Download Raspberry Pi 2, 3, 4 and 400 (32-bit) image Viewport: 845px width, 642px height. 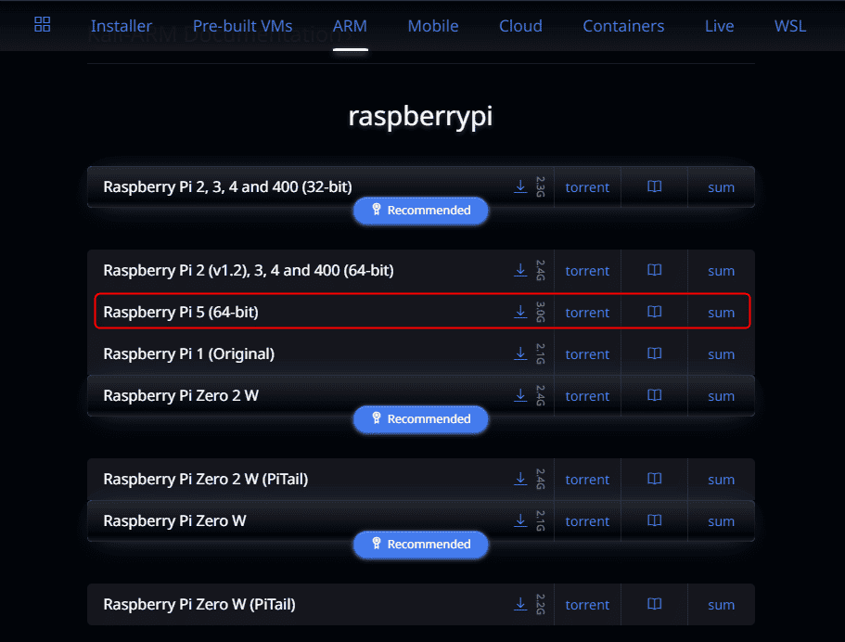tap(520, 186)
